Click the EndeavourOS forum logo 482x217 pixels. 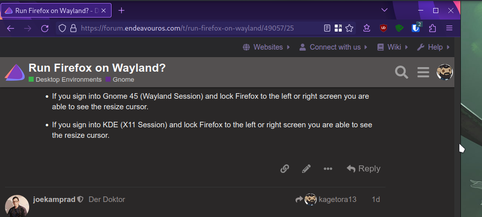coord(15,73)
